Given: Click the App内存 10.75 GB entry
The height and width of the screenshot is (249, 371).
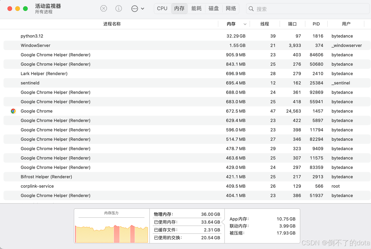Looking at the screenshot, I should pyautogui.click(x=263, y=219).
